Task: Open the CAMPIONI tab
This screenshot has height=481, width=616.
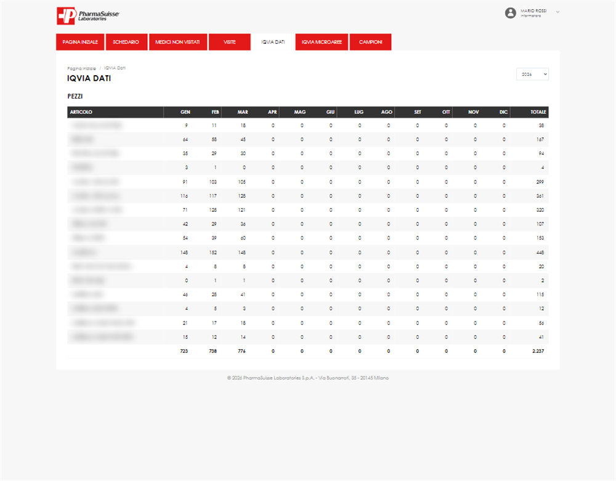Action: [x=370, y=42]
